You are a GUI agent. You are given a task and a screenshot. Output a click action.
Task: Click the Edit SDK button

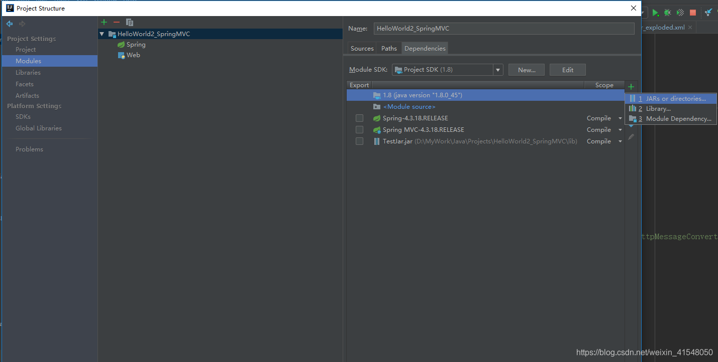pos(568,70)
